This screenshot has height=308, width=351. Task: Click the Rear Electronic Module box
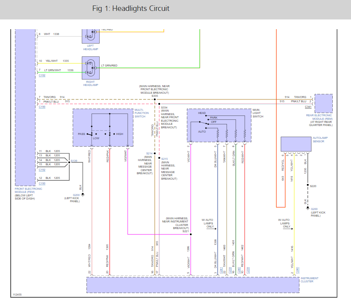323,103
